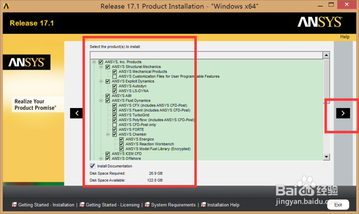Maximize the installation window
Image resolution: width=359 pixels, height=214 pixels.
331,5
